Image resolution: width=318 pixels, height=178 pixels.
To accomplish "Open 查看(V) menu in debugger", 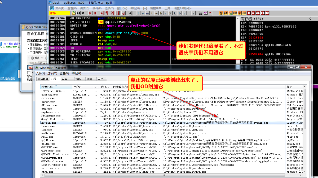I will 72,8.
